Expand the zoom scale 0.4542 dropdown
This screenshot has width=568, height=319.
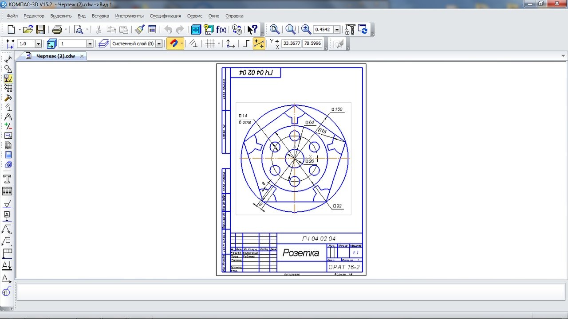[x=337, y=30]
